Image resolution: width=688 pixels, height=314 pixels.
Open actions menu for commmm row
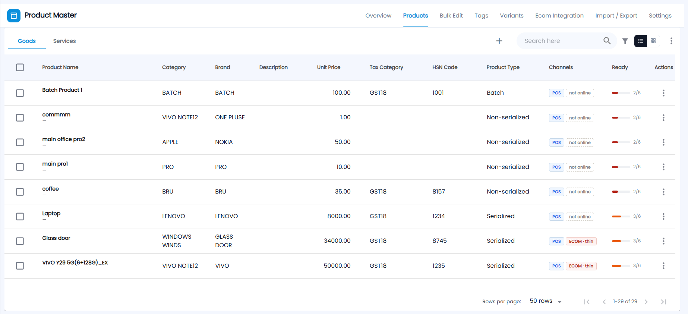663,117
